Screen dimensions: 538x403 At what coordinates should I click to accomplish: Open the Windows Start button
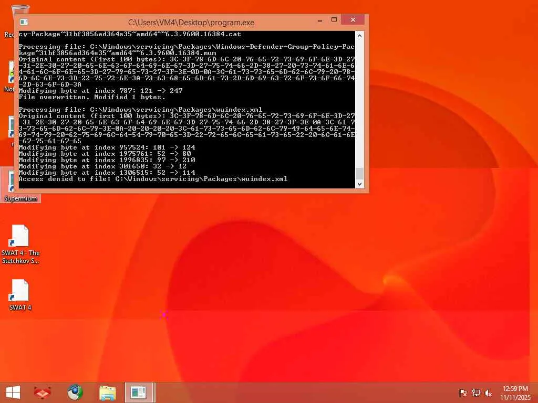[x=13, y=393]
